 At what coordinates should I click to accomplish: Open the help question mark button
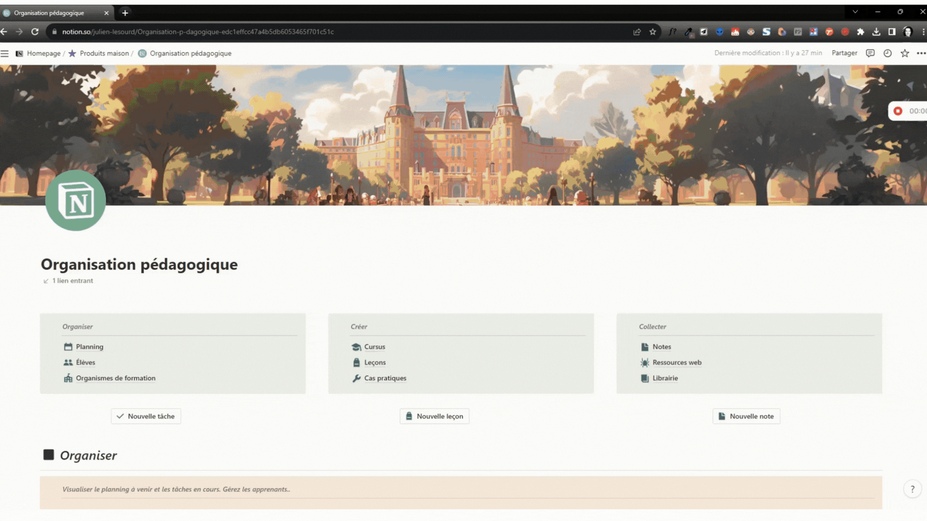pos(912,489)
